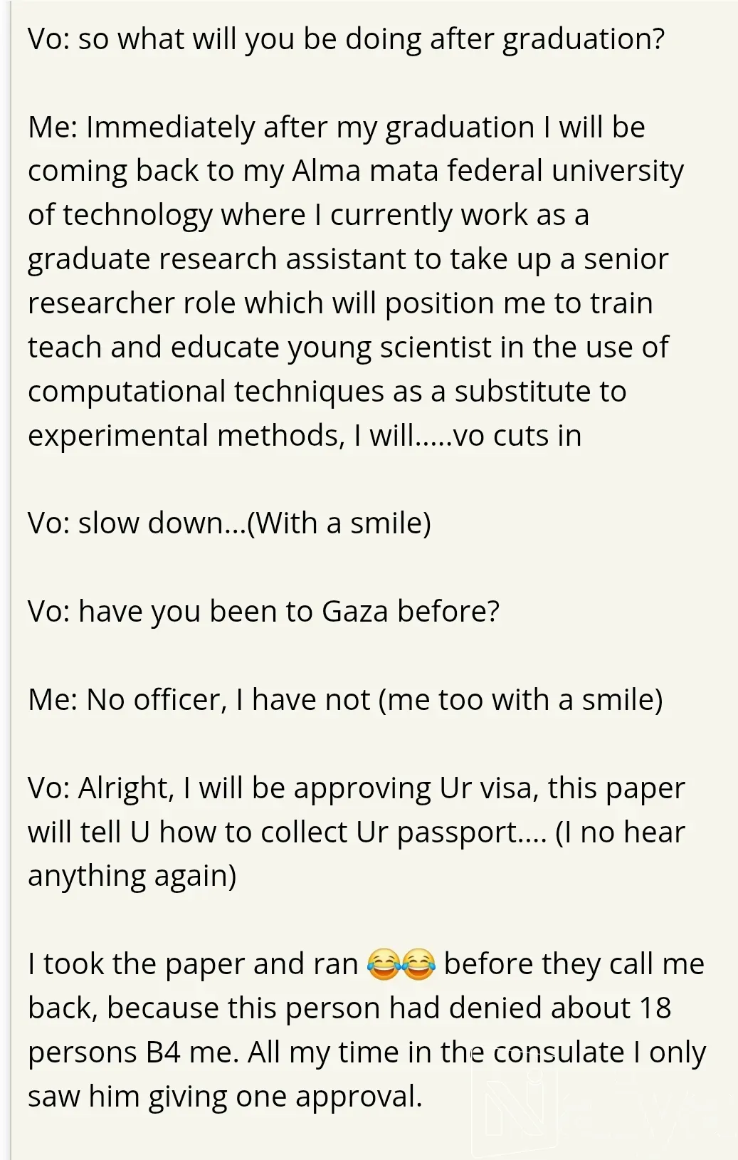This screenshot has width=738, height=1160.
Task: Click the line 'saw him giving one approval.'
Action: point(225,1097)
